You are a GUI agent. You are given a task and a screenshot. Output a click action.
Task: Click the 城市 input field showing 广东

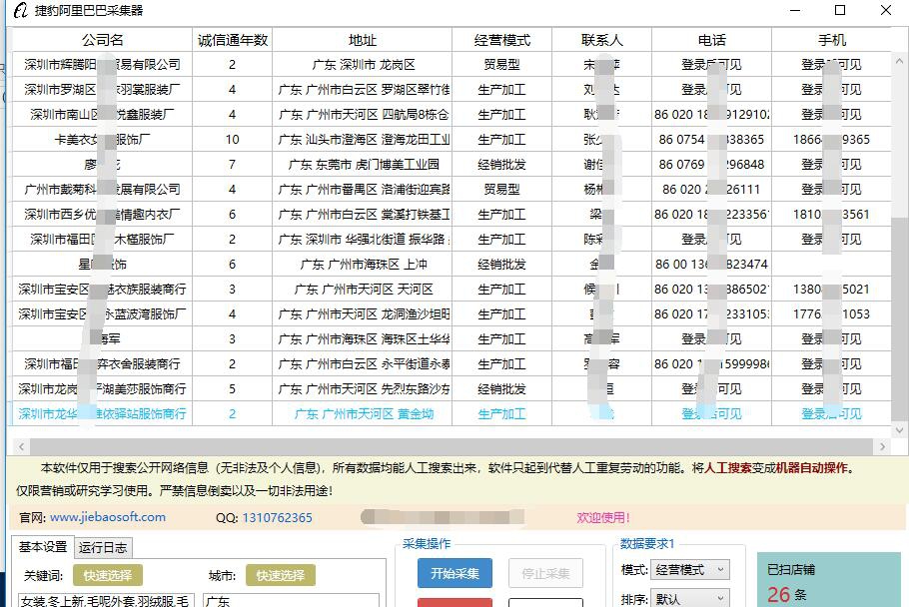point(290,602)
